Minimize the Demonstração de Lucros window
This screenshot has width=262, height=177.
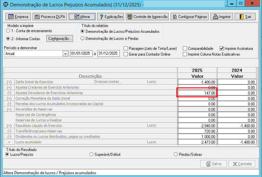tap(232, 4)
